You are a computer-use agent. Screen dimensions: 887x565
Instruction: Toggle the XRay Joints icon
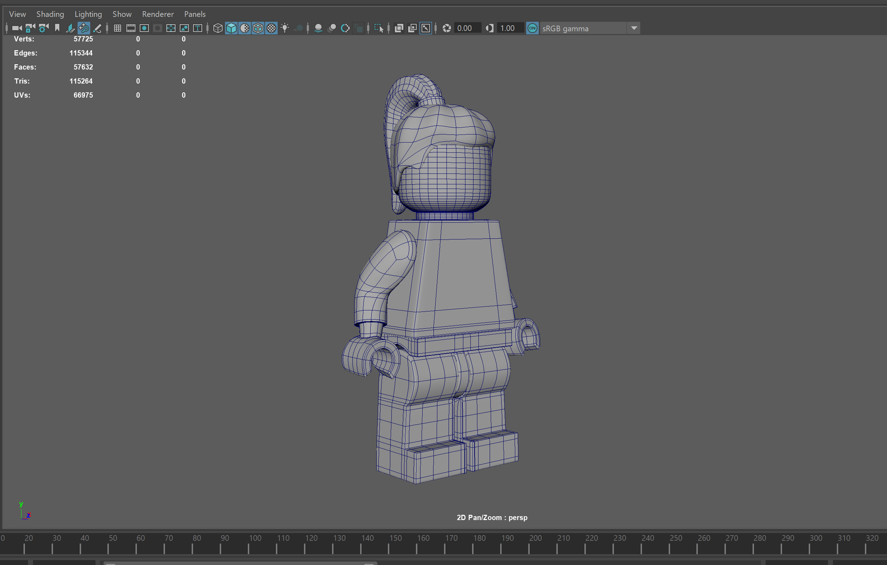click(426, 28)
